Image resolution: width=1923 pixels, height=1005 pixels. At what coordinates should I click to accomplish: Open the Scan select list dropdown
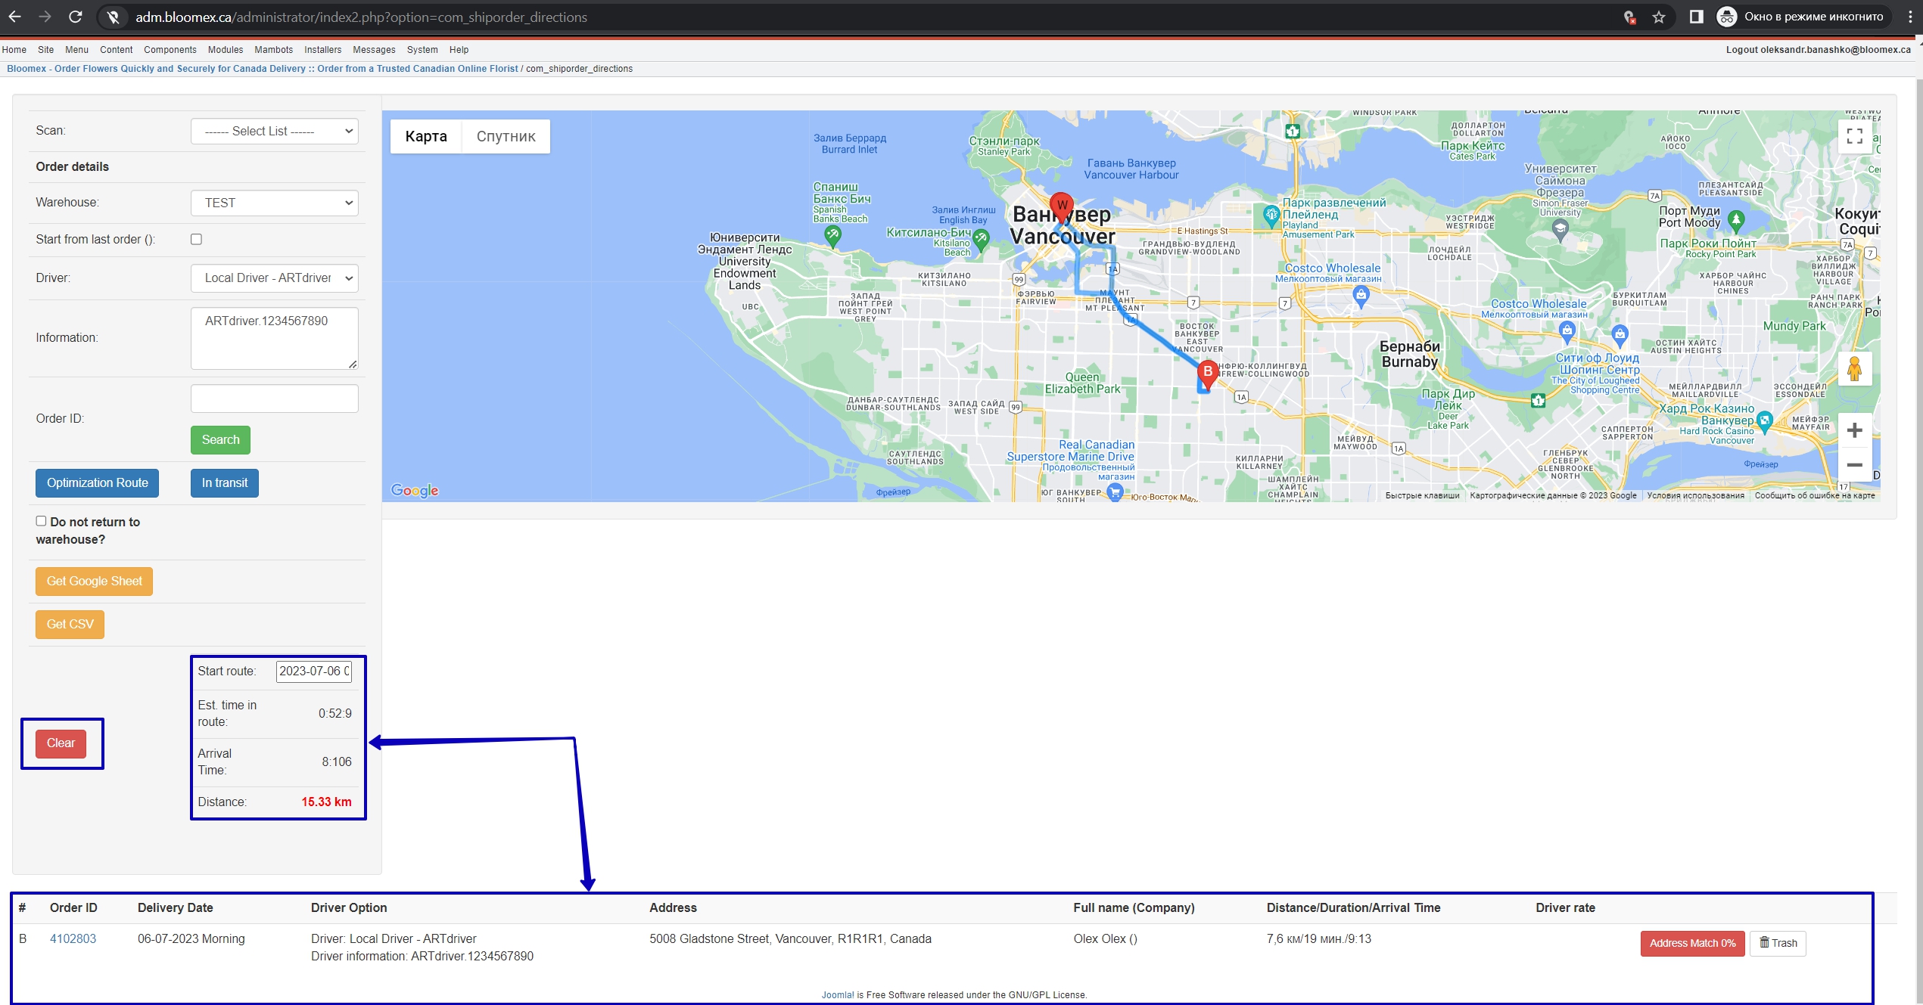pos(274,131)
